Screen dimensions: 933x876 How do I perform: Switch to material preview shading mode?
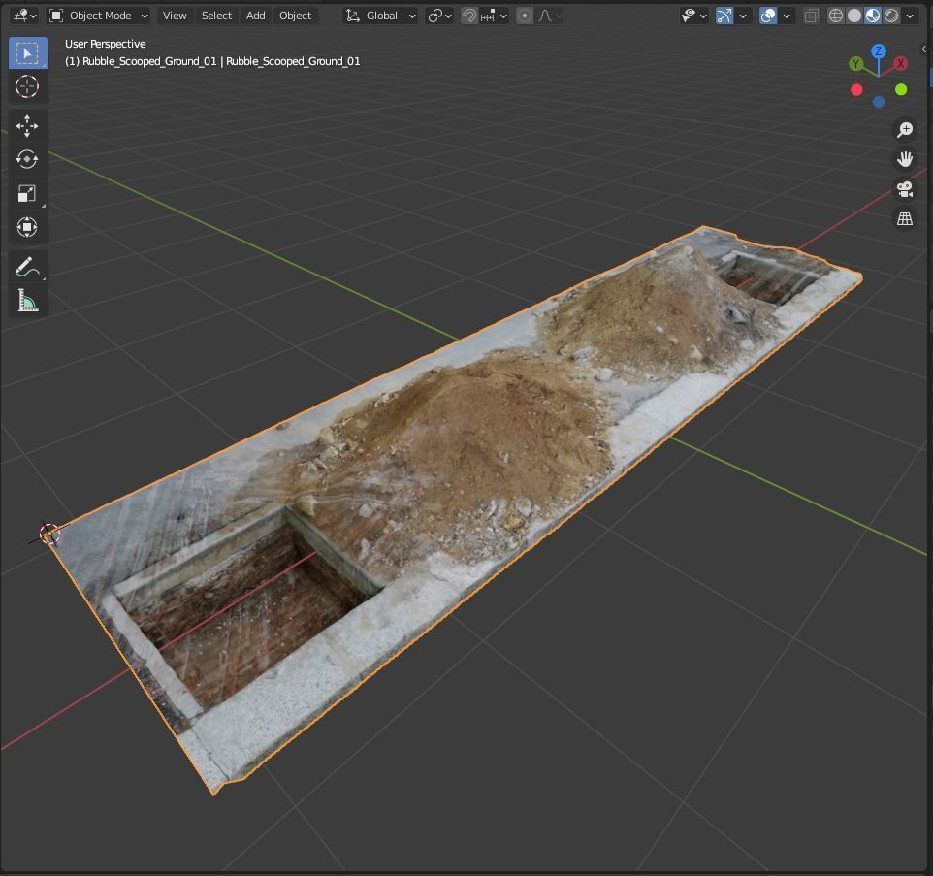(x=872, y=16)
